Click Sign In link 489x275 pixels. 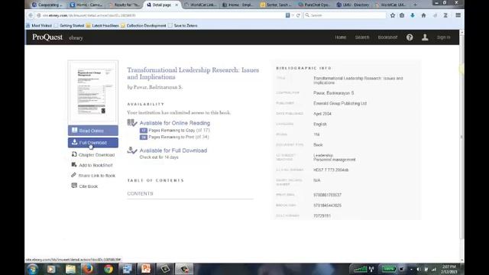point(443,37)
